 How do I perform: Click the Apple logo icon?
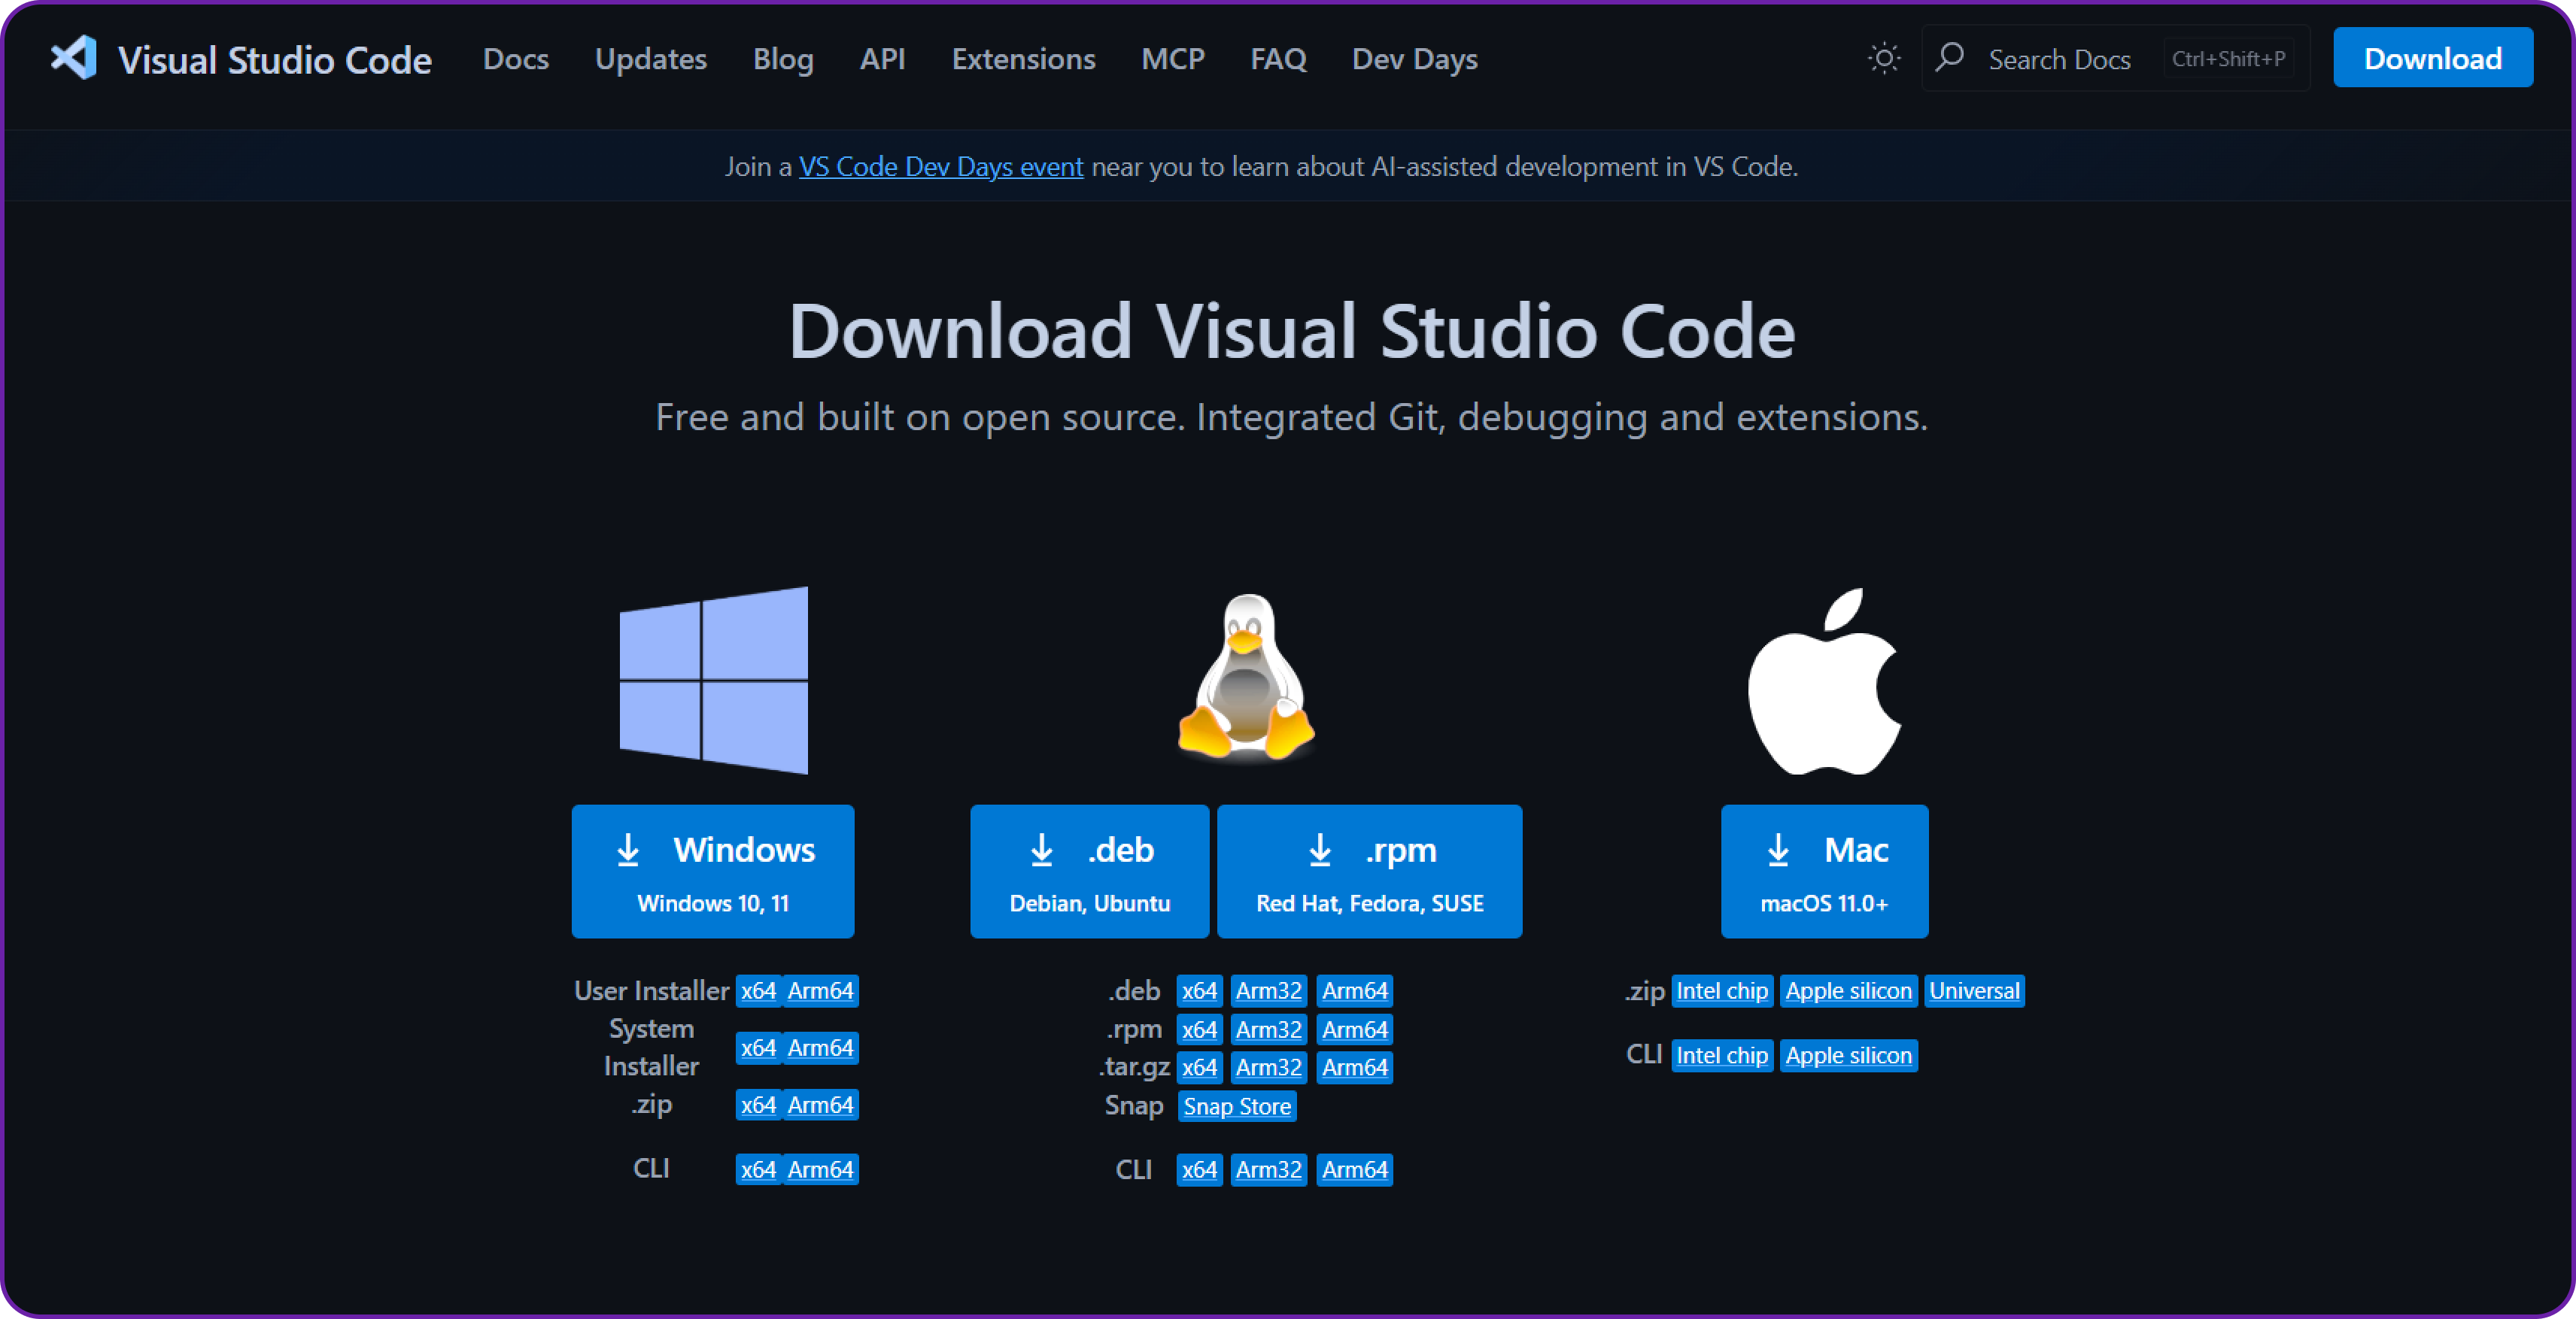point(1824,681)
